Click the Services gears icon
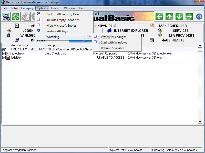The image size is (205, 153). click(x=160, y=30)
